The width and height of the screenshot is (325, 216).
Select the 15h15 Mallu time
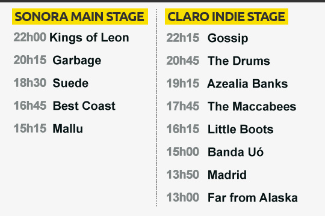click(x=30, y=128)
